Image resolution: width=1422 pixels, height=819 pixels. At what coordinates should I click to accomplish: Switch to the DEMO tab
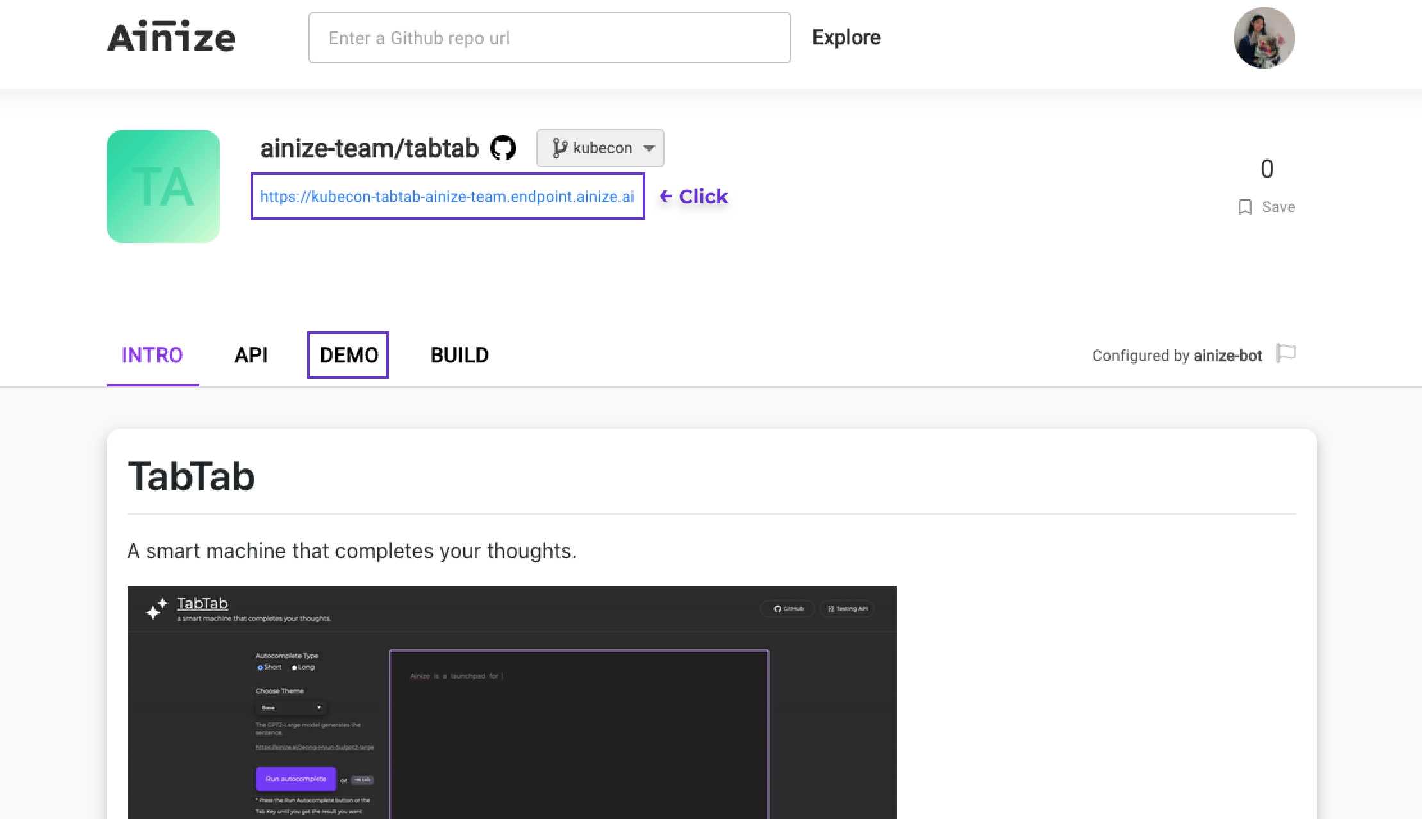tap(348, 355)
